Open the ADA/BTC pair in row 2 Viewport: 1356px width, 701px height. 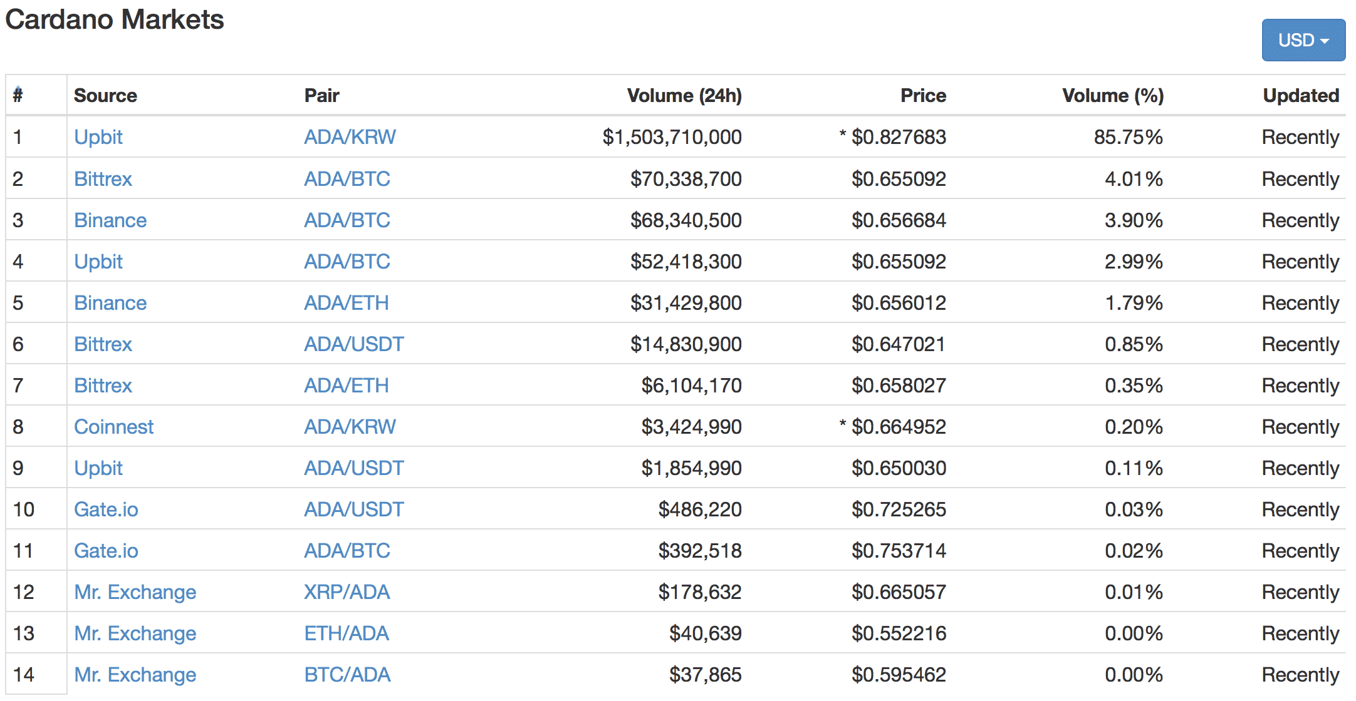pos(347,179)
